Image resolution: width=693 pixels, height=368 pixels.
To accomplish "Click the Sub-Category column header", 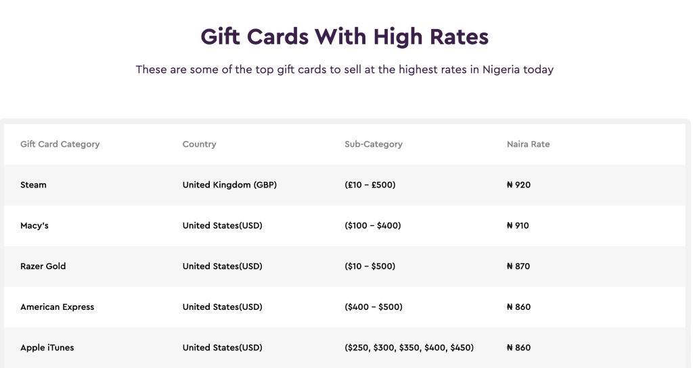I will pos(374,144).
